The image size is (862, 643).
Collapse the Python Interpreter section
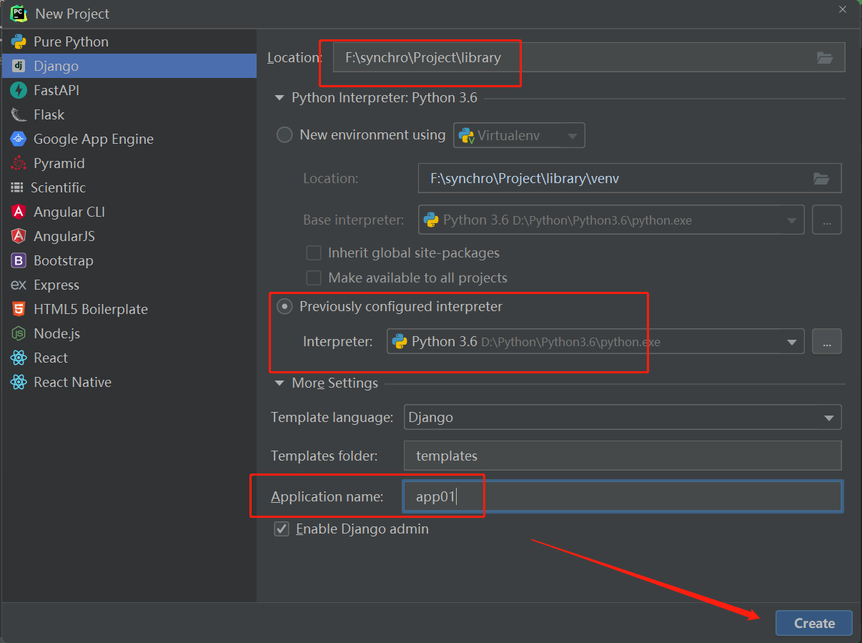pos(279,98)
